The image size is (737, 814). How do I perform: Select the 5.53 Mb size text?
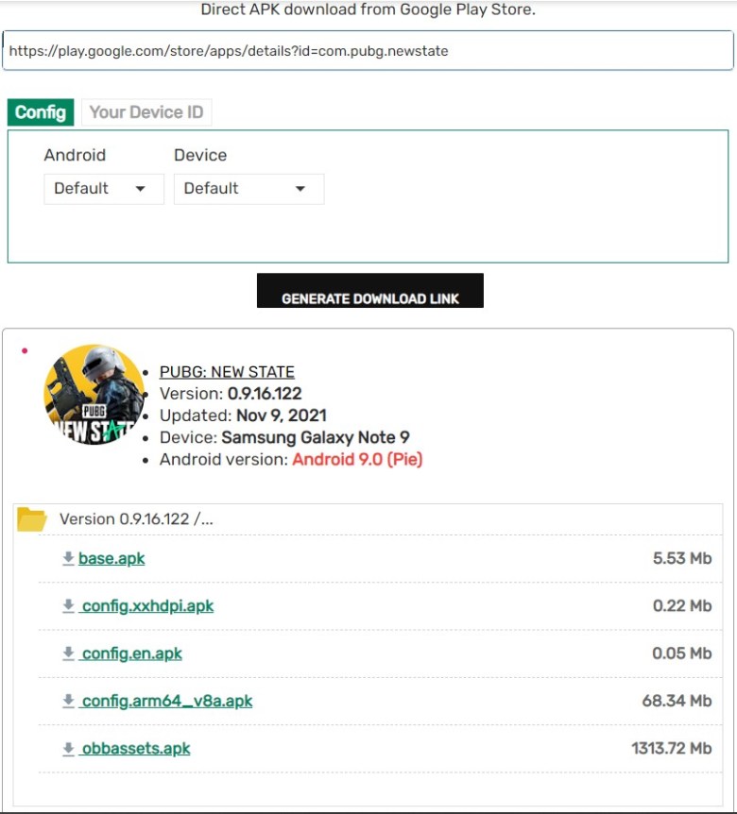click(682, 558)
